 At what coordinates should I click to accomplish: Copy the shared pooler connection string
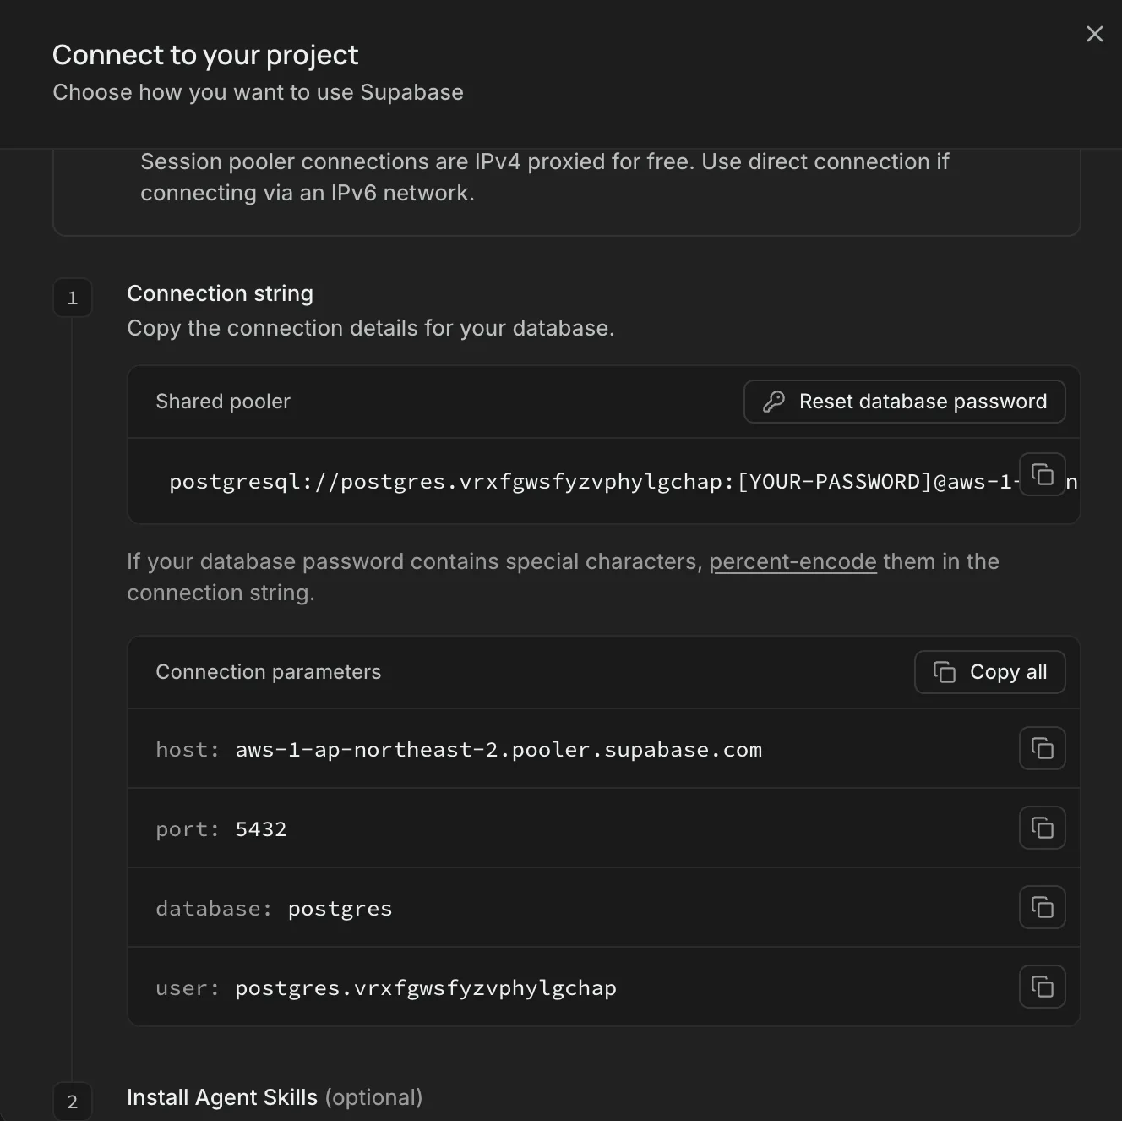(1042, 474)
